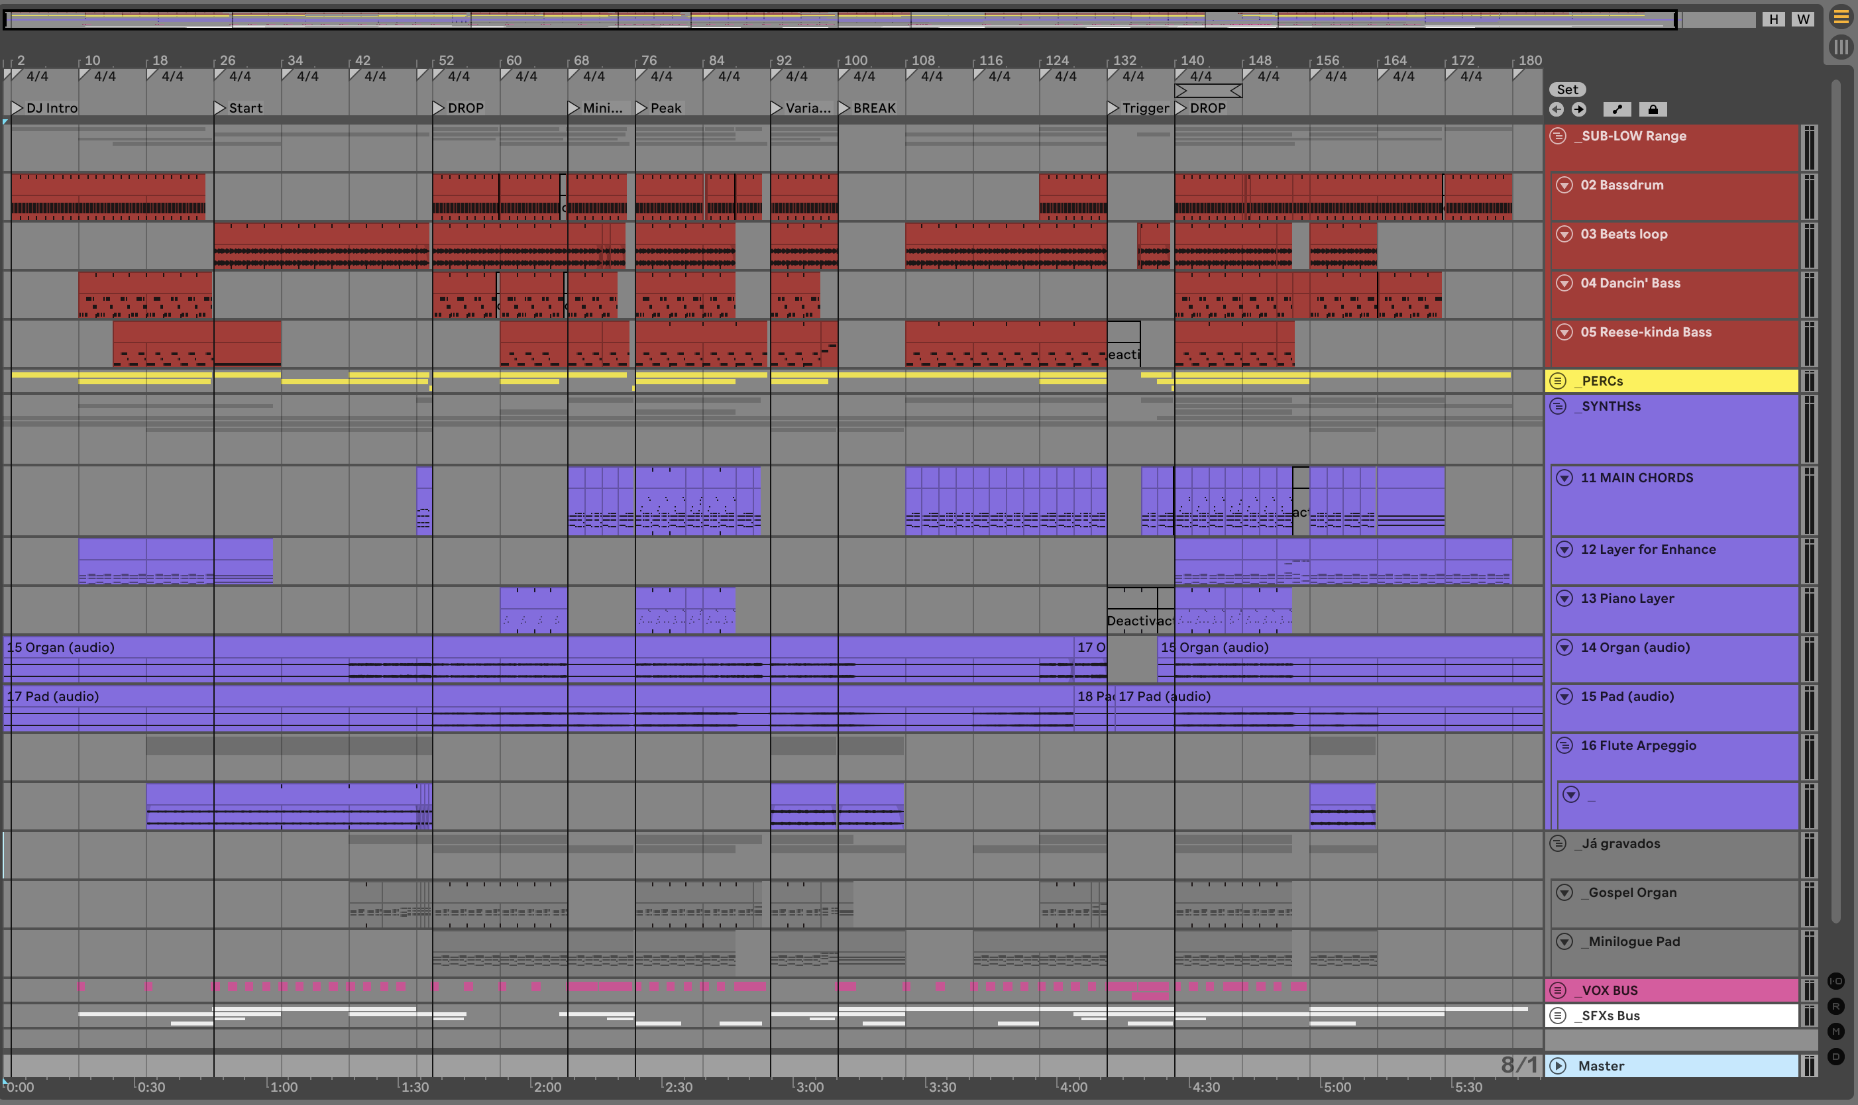The width and height of the screenshot is (1858, 1105).
Task: Select the BREAK locator
Action: point(867,108)
